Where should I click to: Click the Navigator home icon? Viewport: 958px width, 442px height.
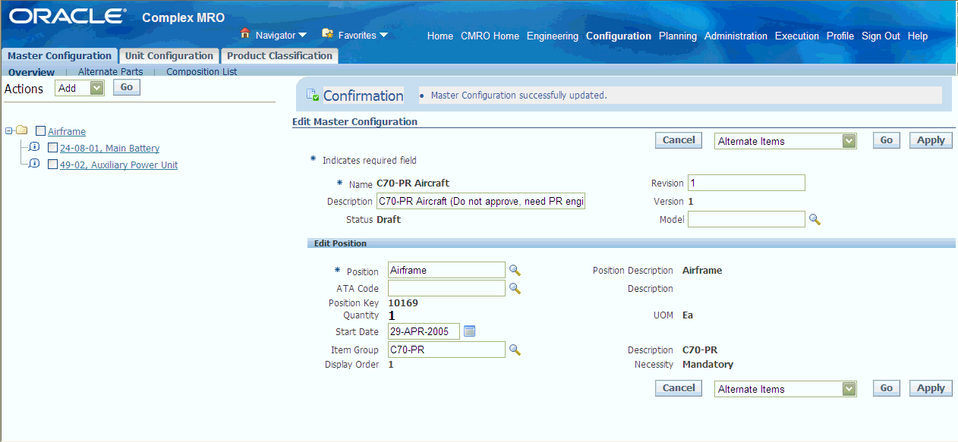[245, 34]
